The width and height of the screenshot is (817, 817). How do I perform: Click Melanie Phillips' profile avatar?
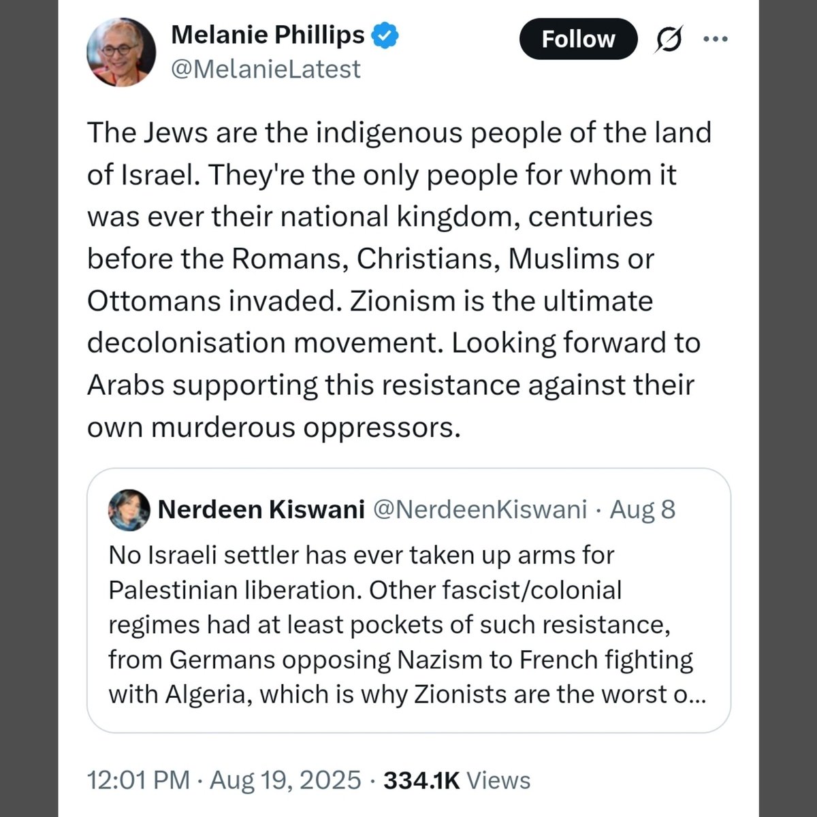[x=121, y=52]
